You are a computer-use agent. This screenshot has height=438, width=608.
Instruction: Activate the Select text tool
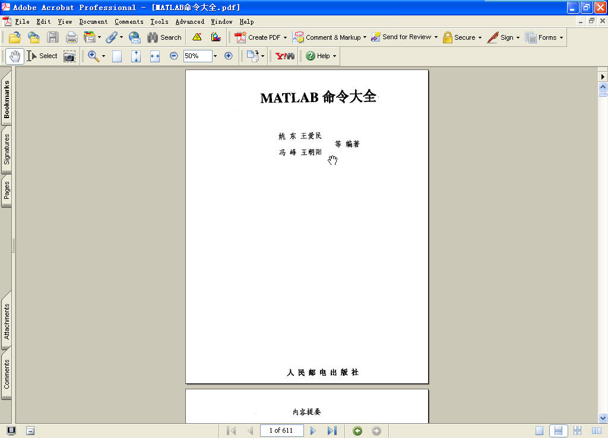click(x=42, y=56)
